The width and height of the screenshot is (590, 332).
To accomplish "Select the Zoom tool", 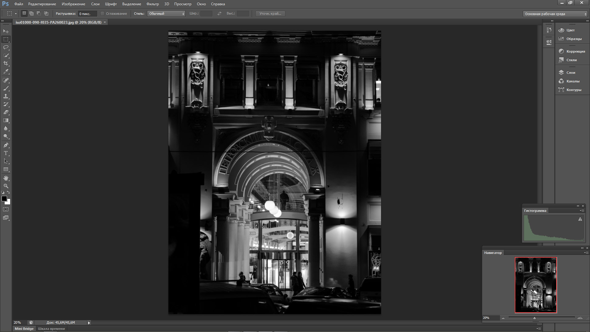I will tap(6, 186).
